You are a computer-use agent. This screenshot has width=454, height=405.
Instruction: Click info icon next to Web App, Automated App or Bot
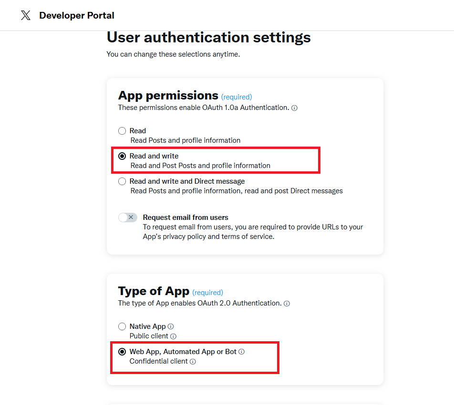click(241, 352)
